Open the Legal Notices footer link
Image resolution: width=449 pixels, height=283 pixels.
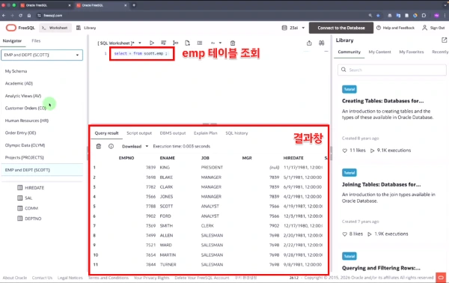pos(70,278)
